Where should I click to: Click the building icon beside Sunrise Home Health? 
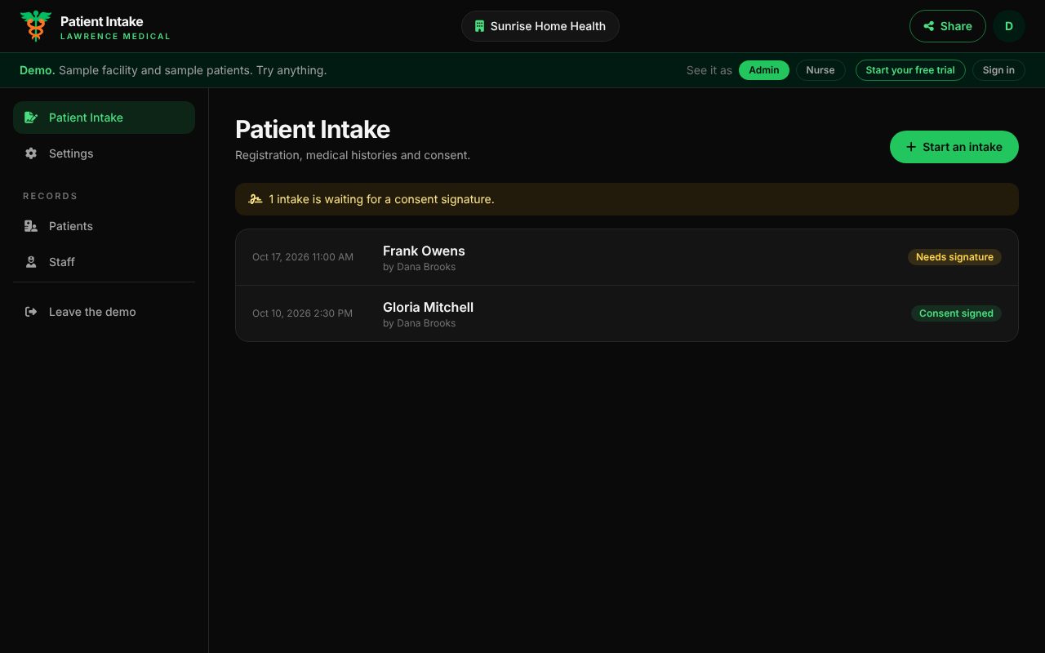tap(480, 26)
